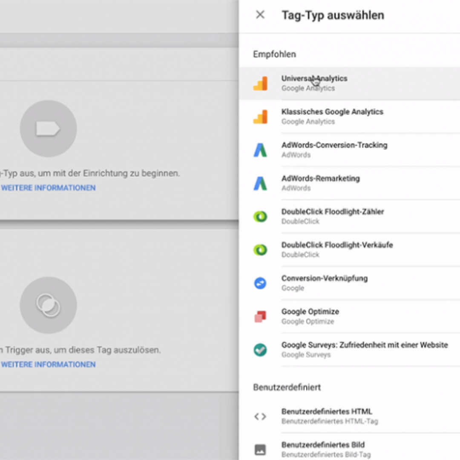The height and width of the screenshot is (460, 460).
Task: Choose Klassisches Google Analytics tag type
Action: [349, 116]
